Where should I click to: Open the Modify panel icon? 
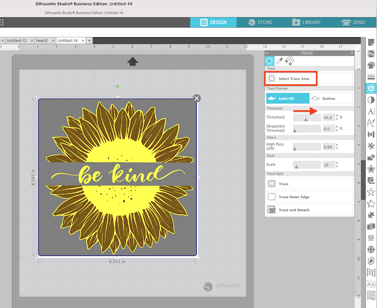[x=371, y=158]
